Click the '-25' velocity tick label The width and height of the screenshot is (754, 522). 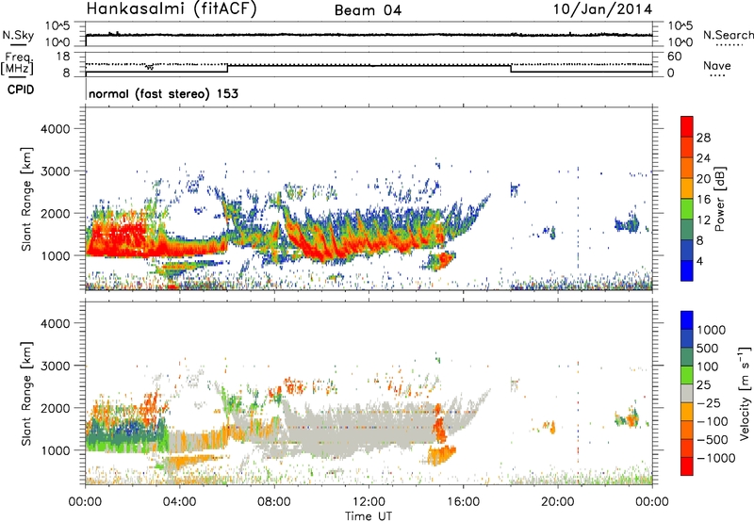[x=709, y=403]
